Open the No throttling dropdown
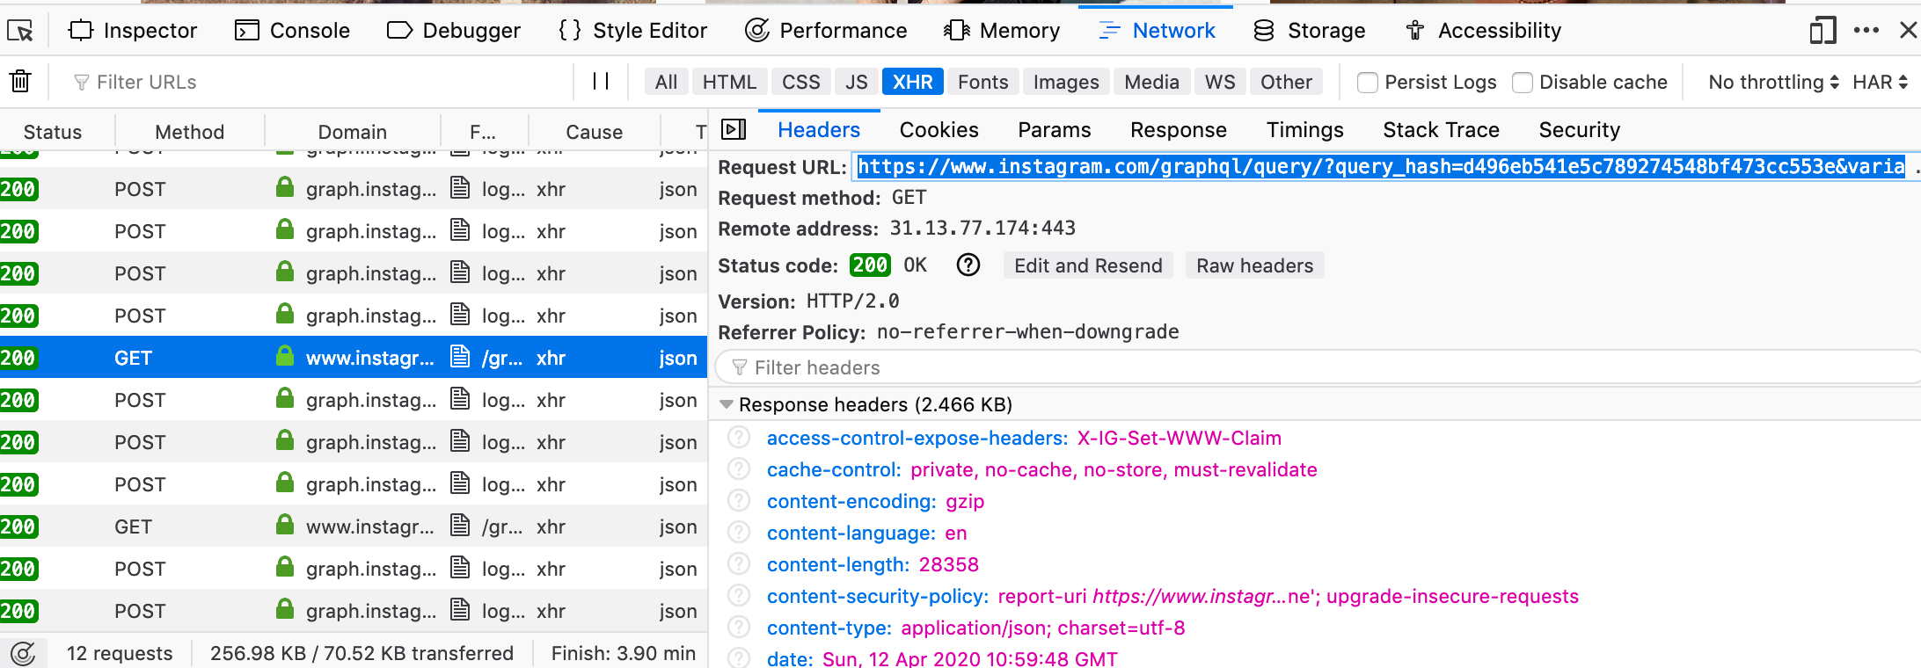The height and width of the screenshot is (668, 1921). coord(1773,82)
